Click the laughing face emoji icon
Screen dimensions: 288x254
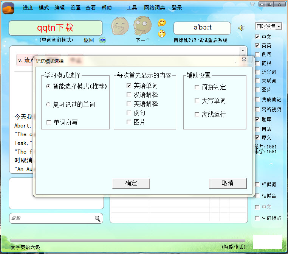[120, 26]
